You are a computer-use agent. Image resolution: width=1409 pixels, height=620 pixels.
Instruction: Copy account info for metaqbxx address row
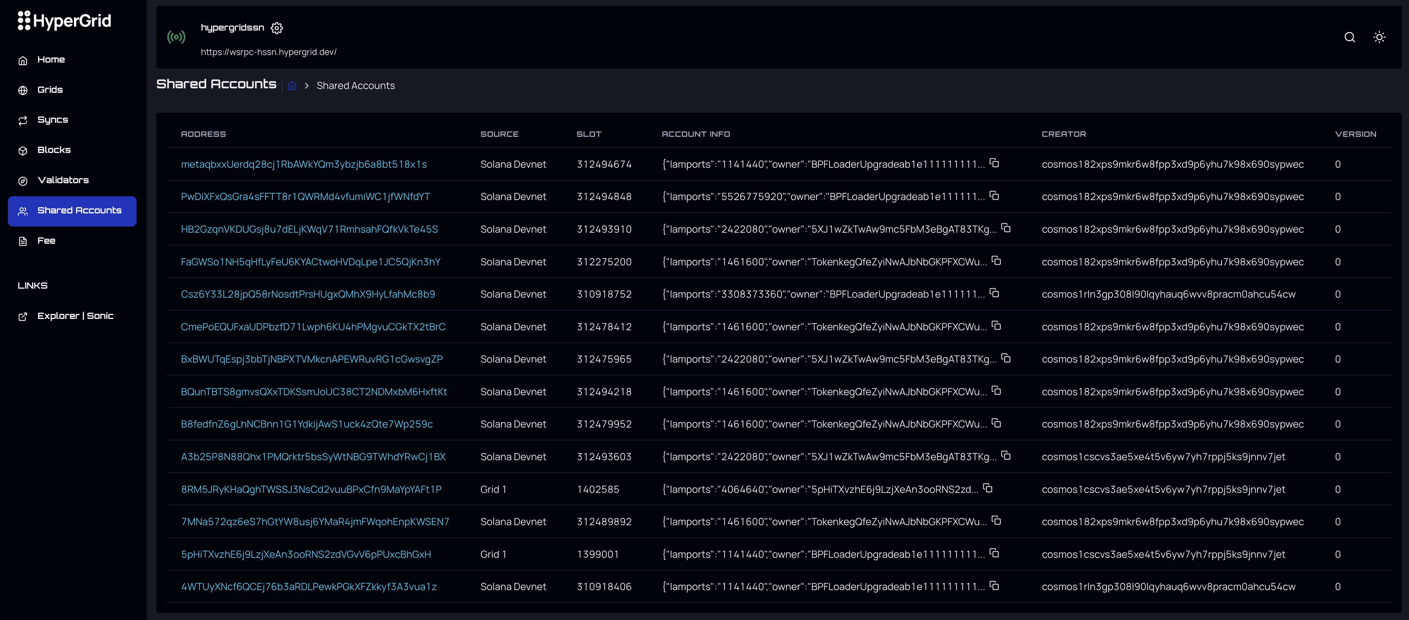click(x=994, y=163)
